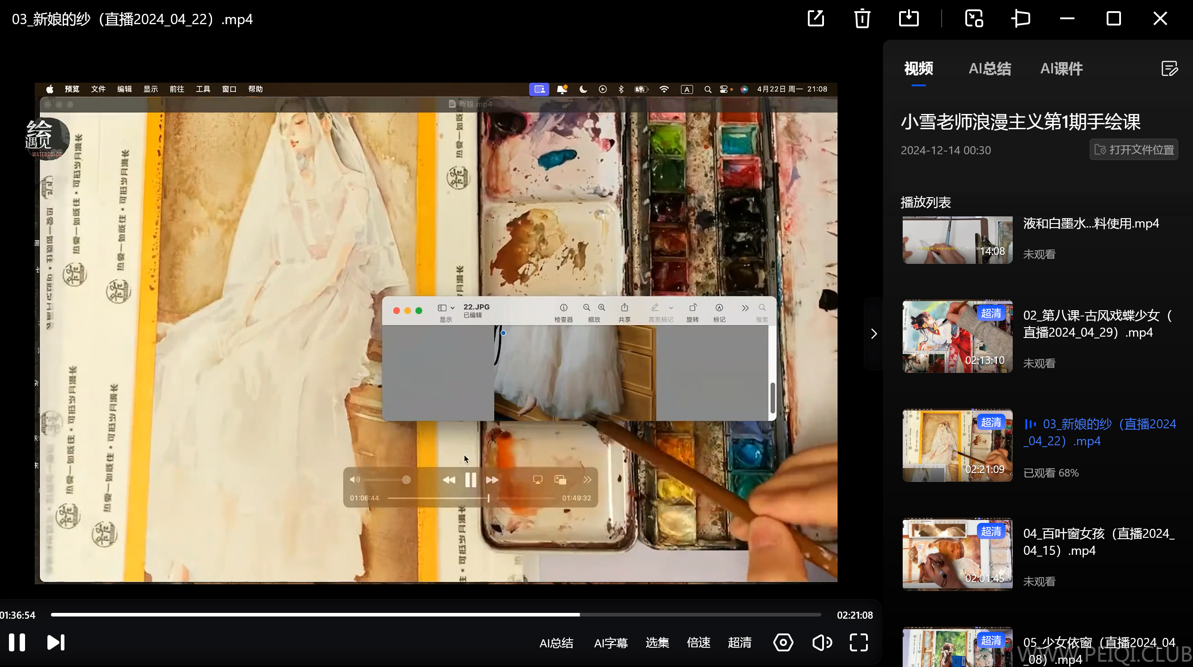Collapse the playlist side panel arrow
Image resolution: width=1193 pixels, height=667 pixels.
(874, 334)
